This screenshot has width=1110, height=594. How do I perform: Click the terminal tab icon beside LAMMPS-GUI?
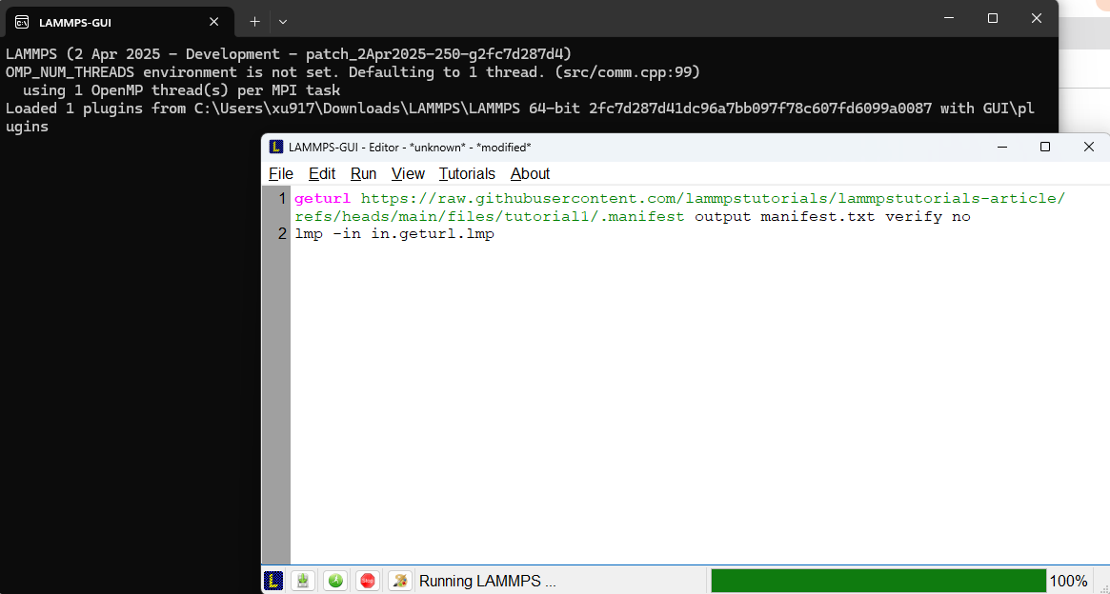pyautogui.click(x=22, y=22)
